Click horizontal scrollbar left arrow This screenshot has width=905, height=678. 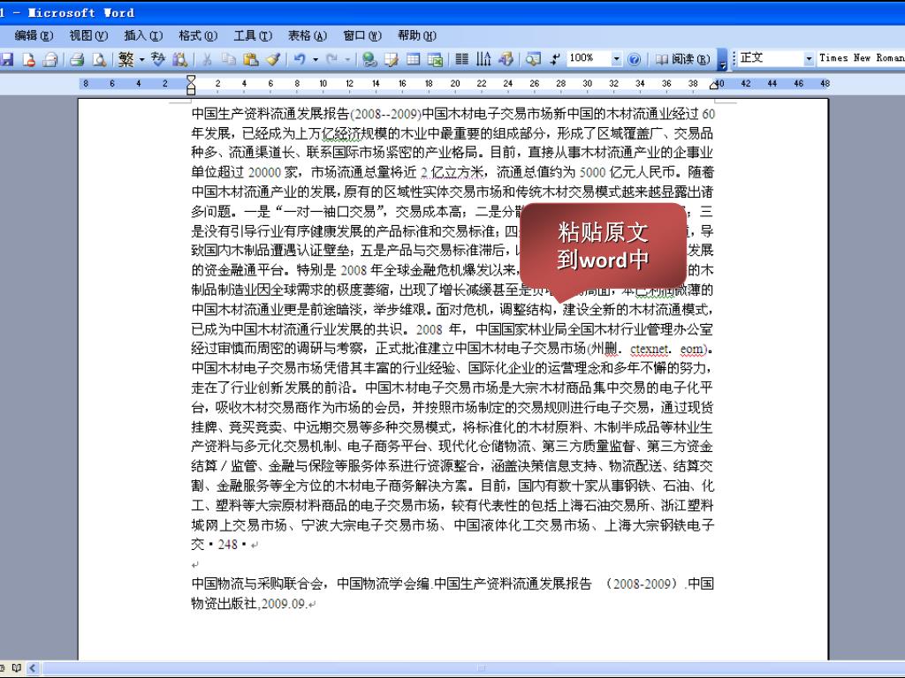[33, 669]
